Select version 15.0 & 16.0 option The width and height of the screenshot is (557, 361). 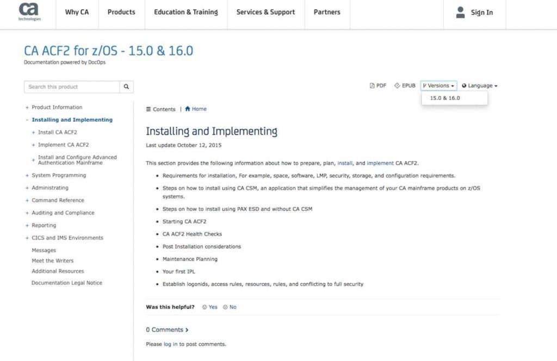445,98
